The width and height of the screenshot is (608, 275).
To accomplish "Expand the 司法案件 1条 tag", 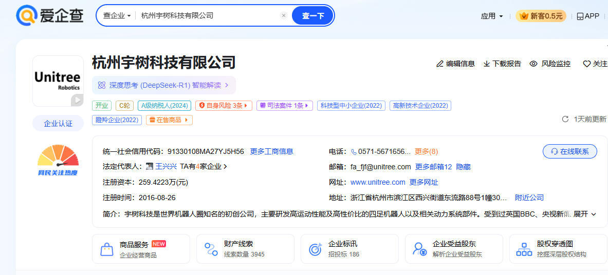I will 285,105.
